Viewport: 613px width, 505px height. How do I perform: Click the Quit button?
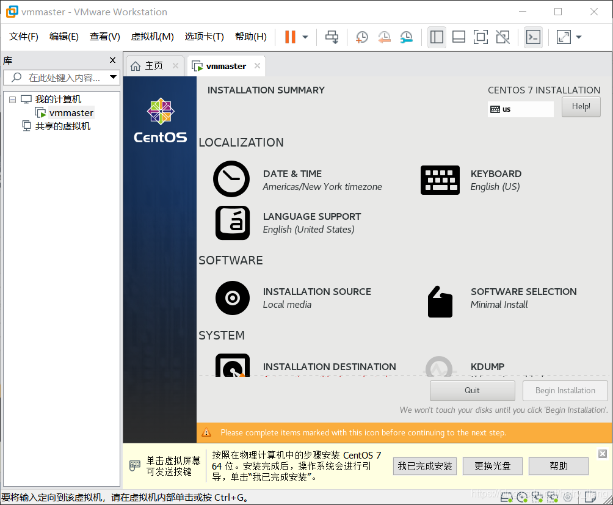(472, 390)
